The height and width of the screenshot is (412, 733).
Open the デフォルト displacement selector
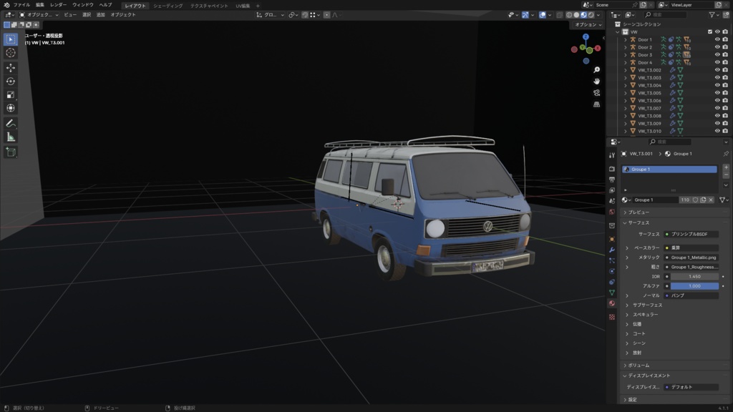tap(691, 387)
